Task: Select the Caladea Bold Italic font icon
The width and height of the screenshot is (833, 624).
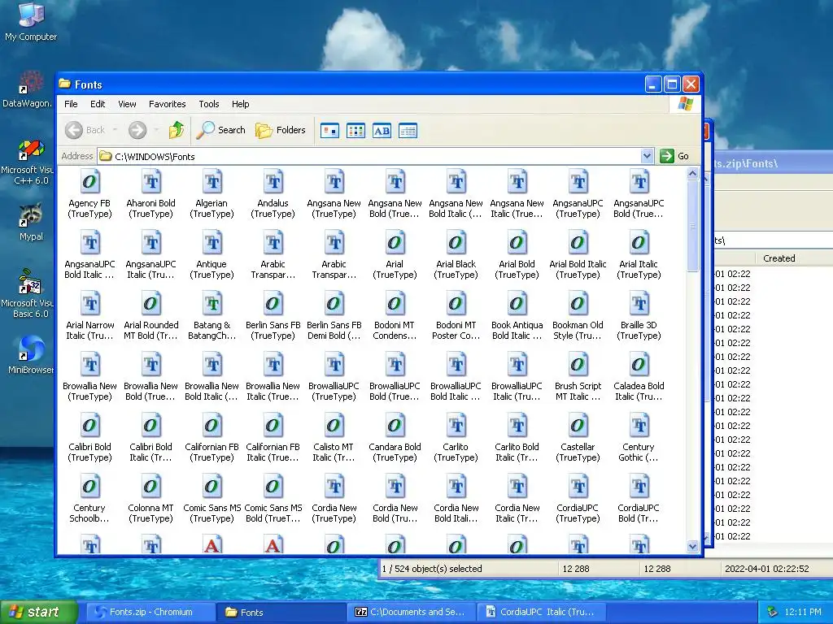Action: 639,365
